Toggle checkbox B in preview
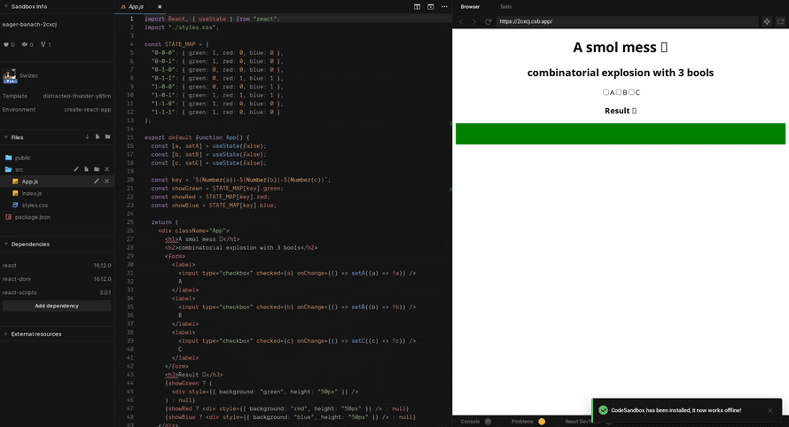 619,92
